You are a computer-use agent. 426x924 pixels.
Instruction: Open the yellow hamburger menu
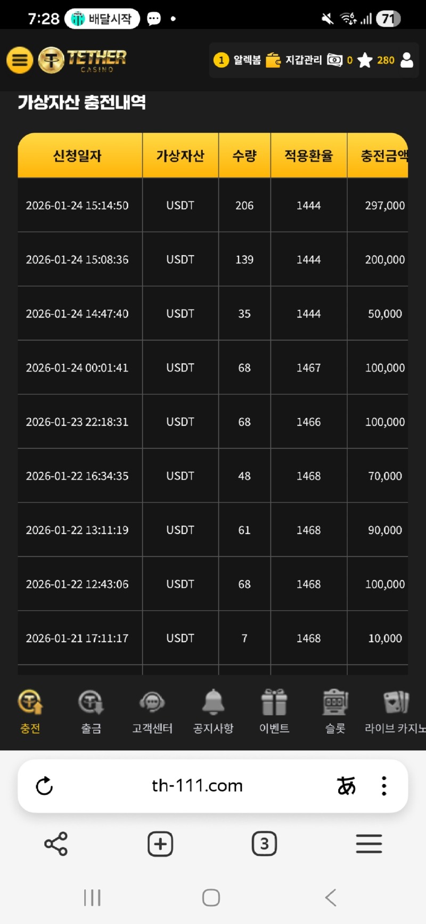tap(20, 60)
